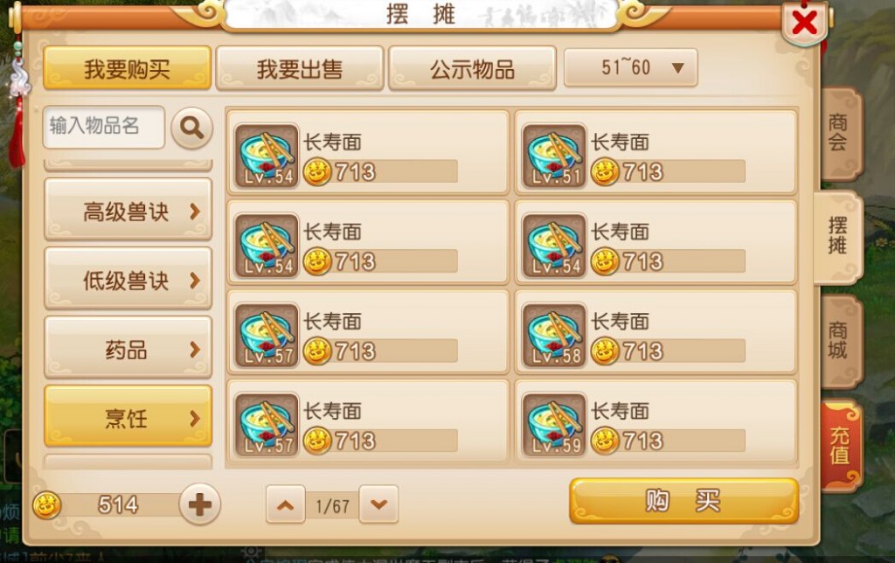
Task: Select the Lv.58 长寿面 noodle icon
Action: (553, 335)
